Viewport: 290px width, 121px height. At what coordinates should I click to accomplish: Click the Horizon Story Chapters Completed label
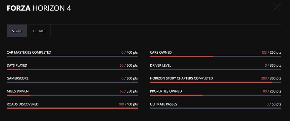(x=181, y=78)
